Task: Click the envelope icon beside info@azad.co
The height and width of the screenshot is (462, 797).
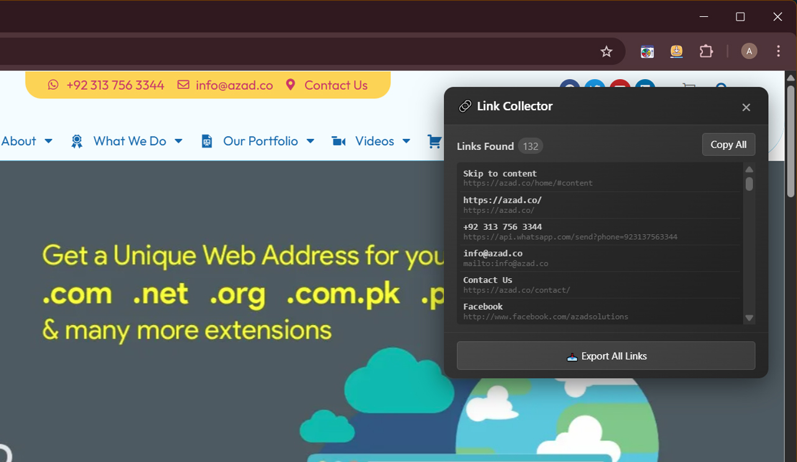Action: 183,85
